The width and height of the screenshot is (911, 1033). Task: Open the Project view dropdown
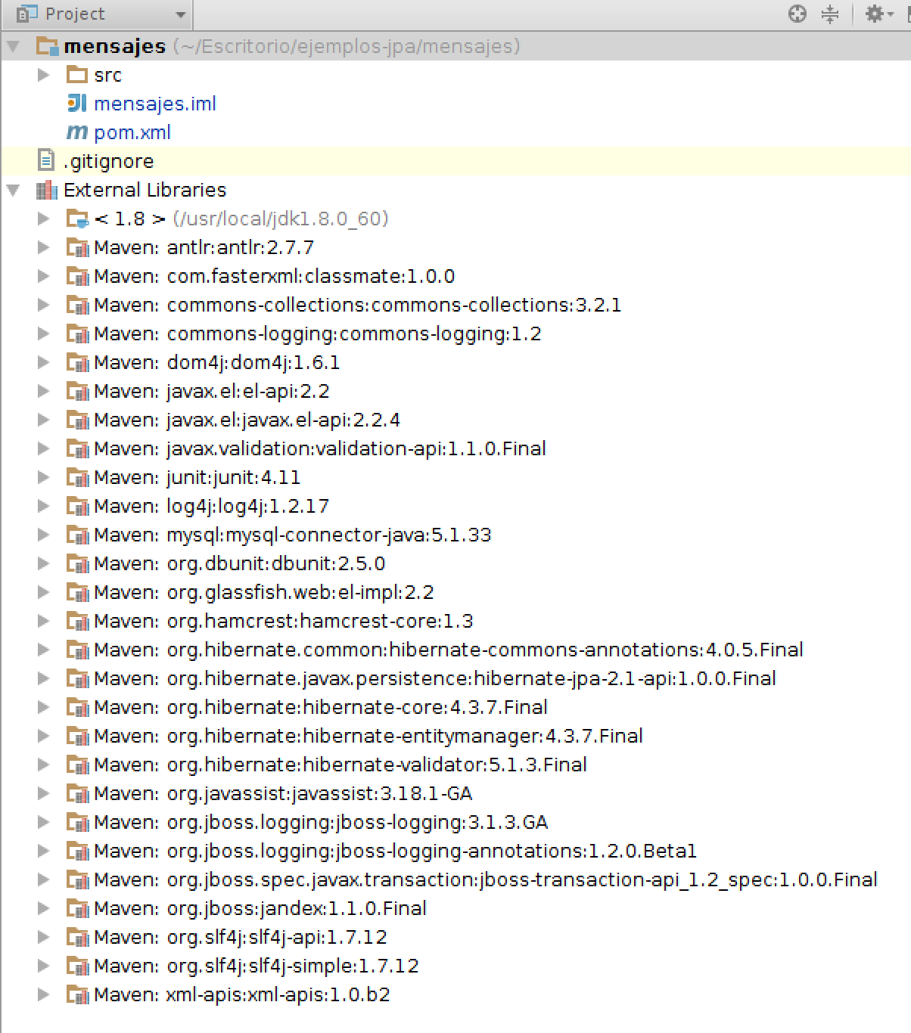(x=180, y=14)
